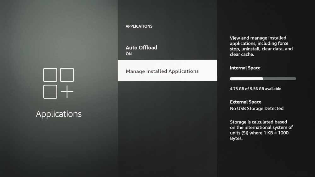
Task: Click the No USB Storage Detected message
Action: tap(256, 108)
